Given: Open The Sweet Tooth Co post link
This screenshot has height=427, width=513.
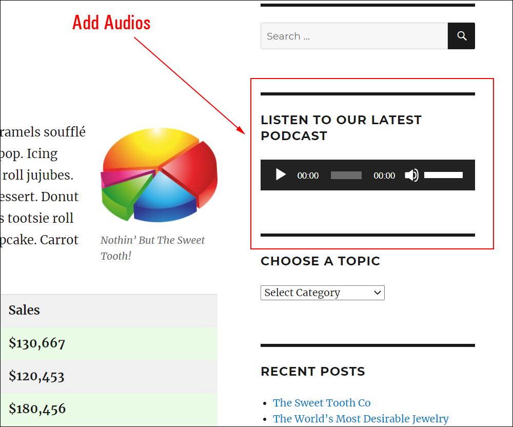Looking at the screenshot, I should pos(322,403).
